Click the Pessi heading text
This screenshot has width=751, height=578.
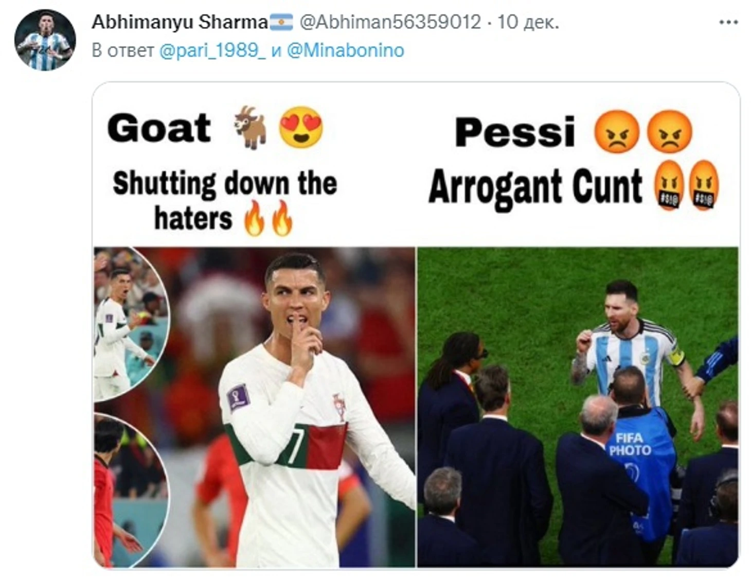click(x=515, y=132)
